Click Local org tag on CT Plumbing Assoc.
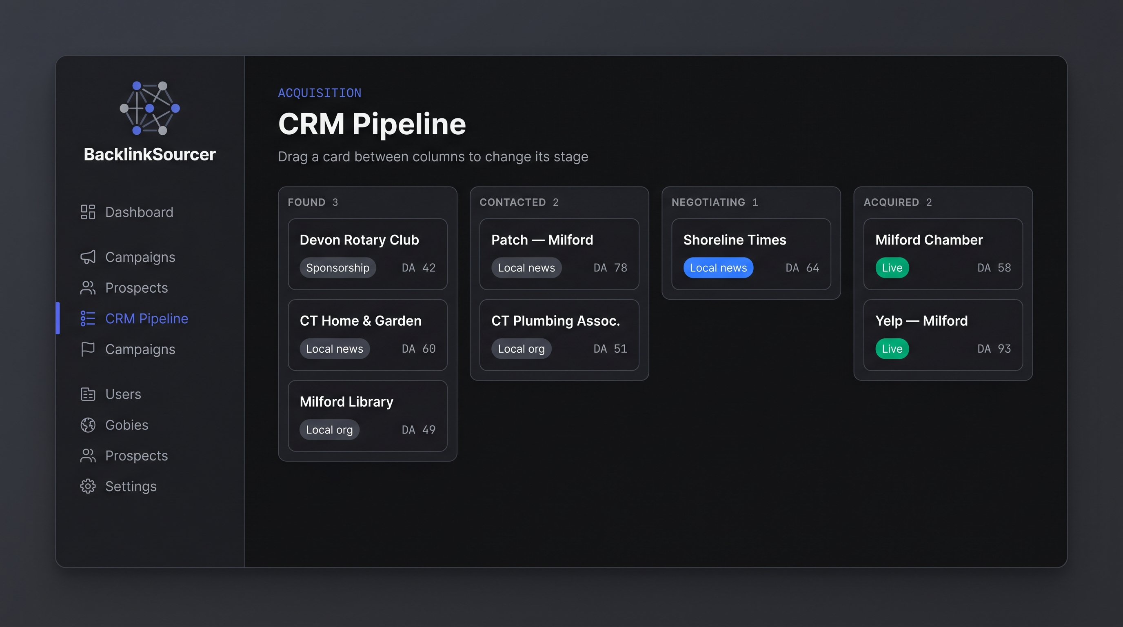 click(x=521, y=349)
